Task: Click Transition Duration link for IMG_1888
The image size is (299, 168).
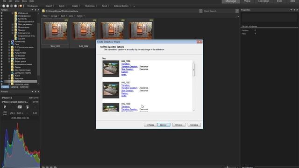Action: click(129, 109)
